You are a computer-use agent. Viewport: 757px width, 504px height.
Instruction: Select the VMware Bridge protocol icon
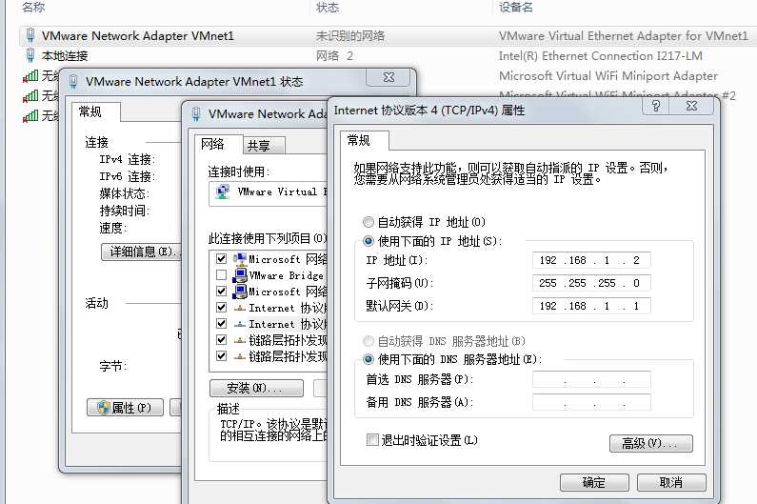(240, 275)
